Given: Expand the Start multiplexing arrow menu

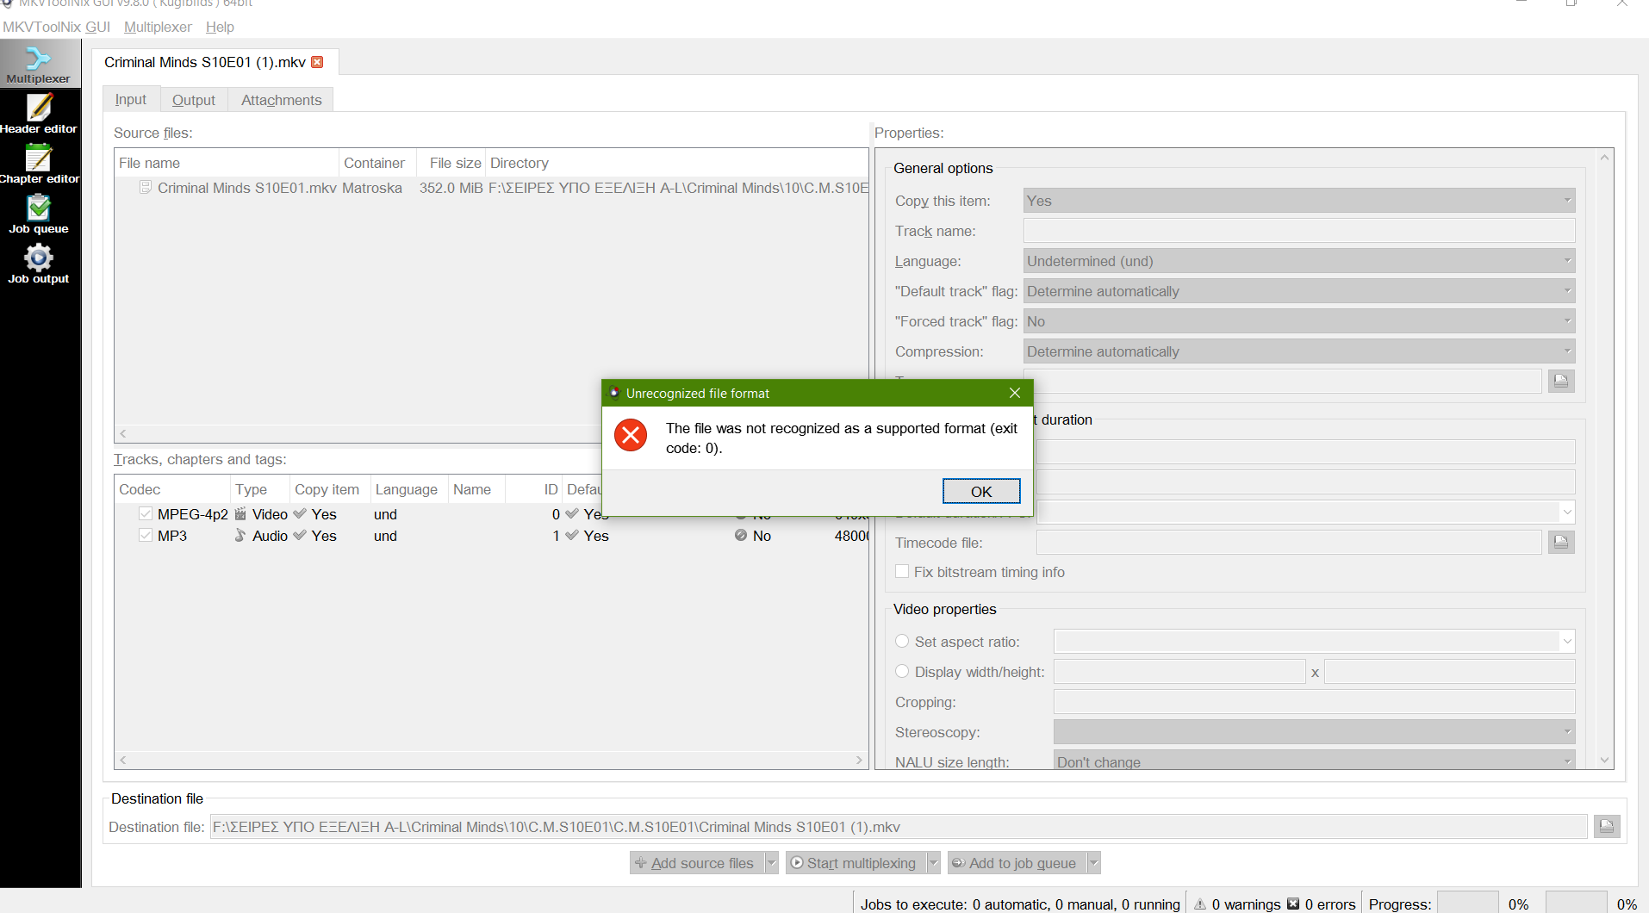Looking at the screenshot, I should tap(933, 863).
